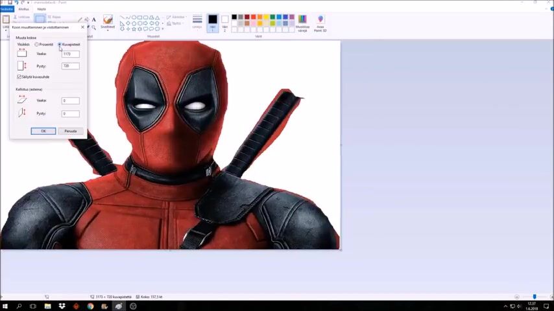Select the Väri 1 foreground color box
Image resolution: width=554 pixels, height=311 pixels.
(x=212, y=23)
